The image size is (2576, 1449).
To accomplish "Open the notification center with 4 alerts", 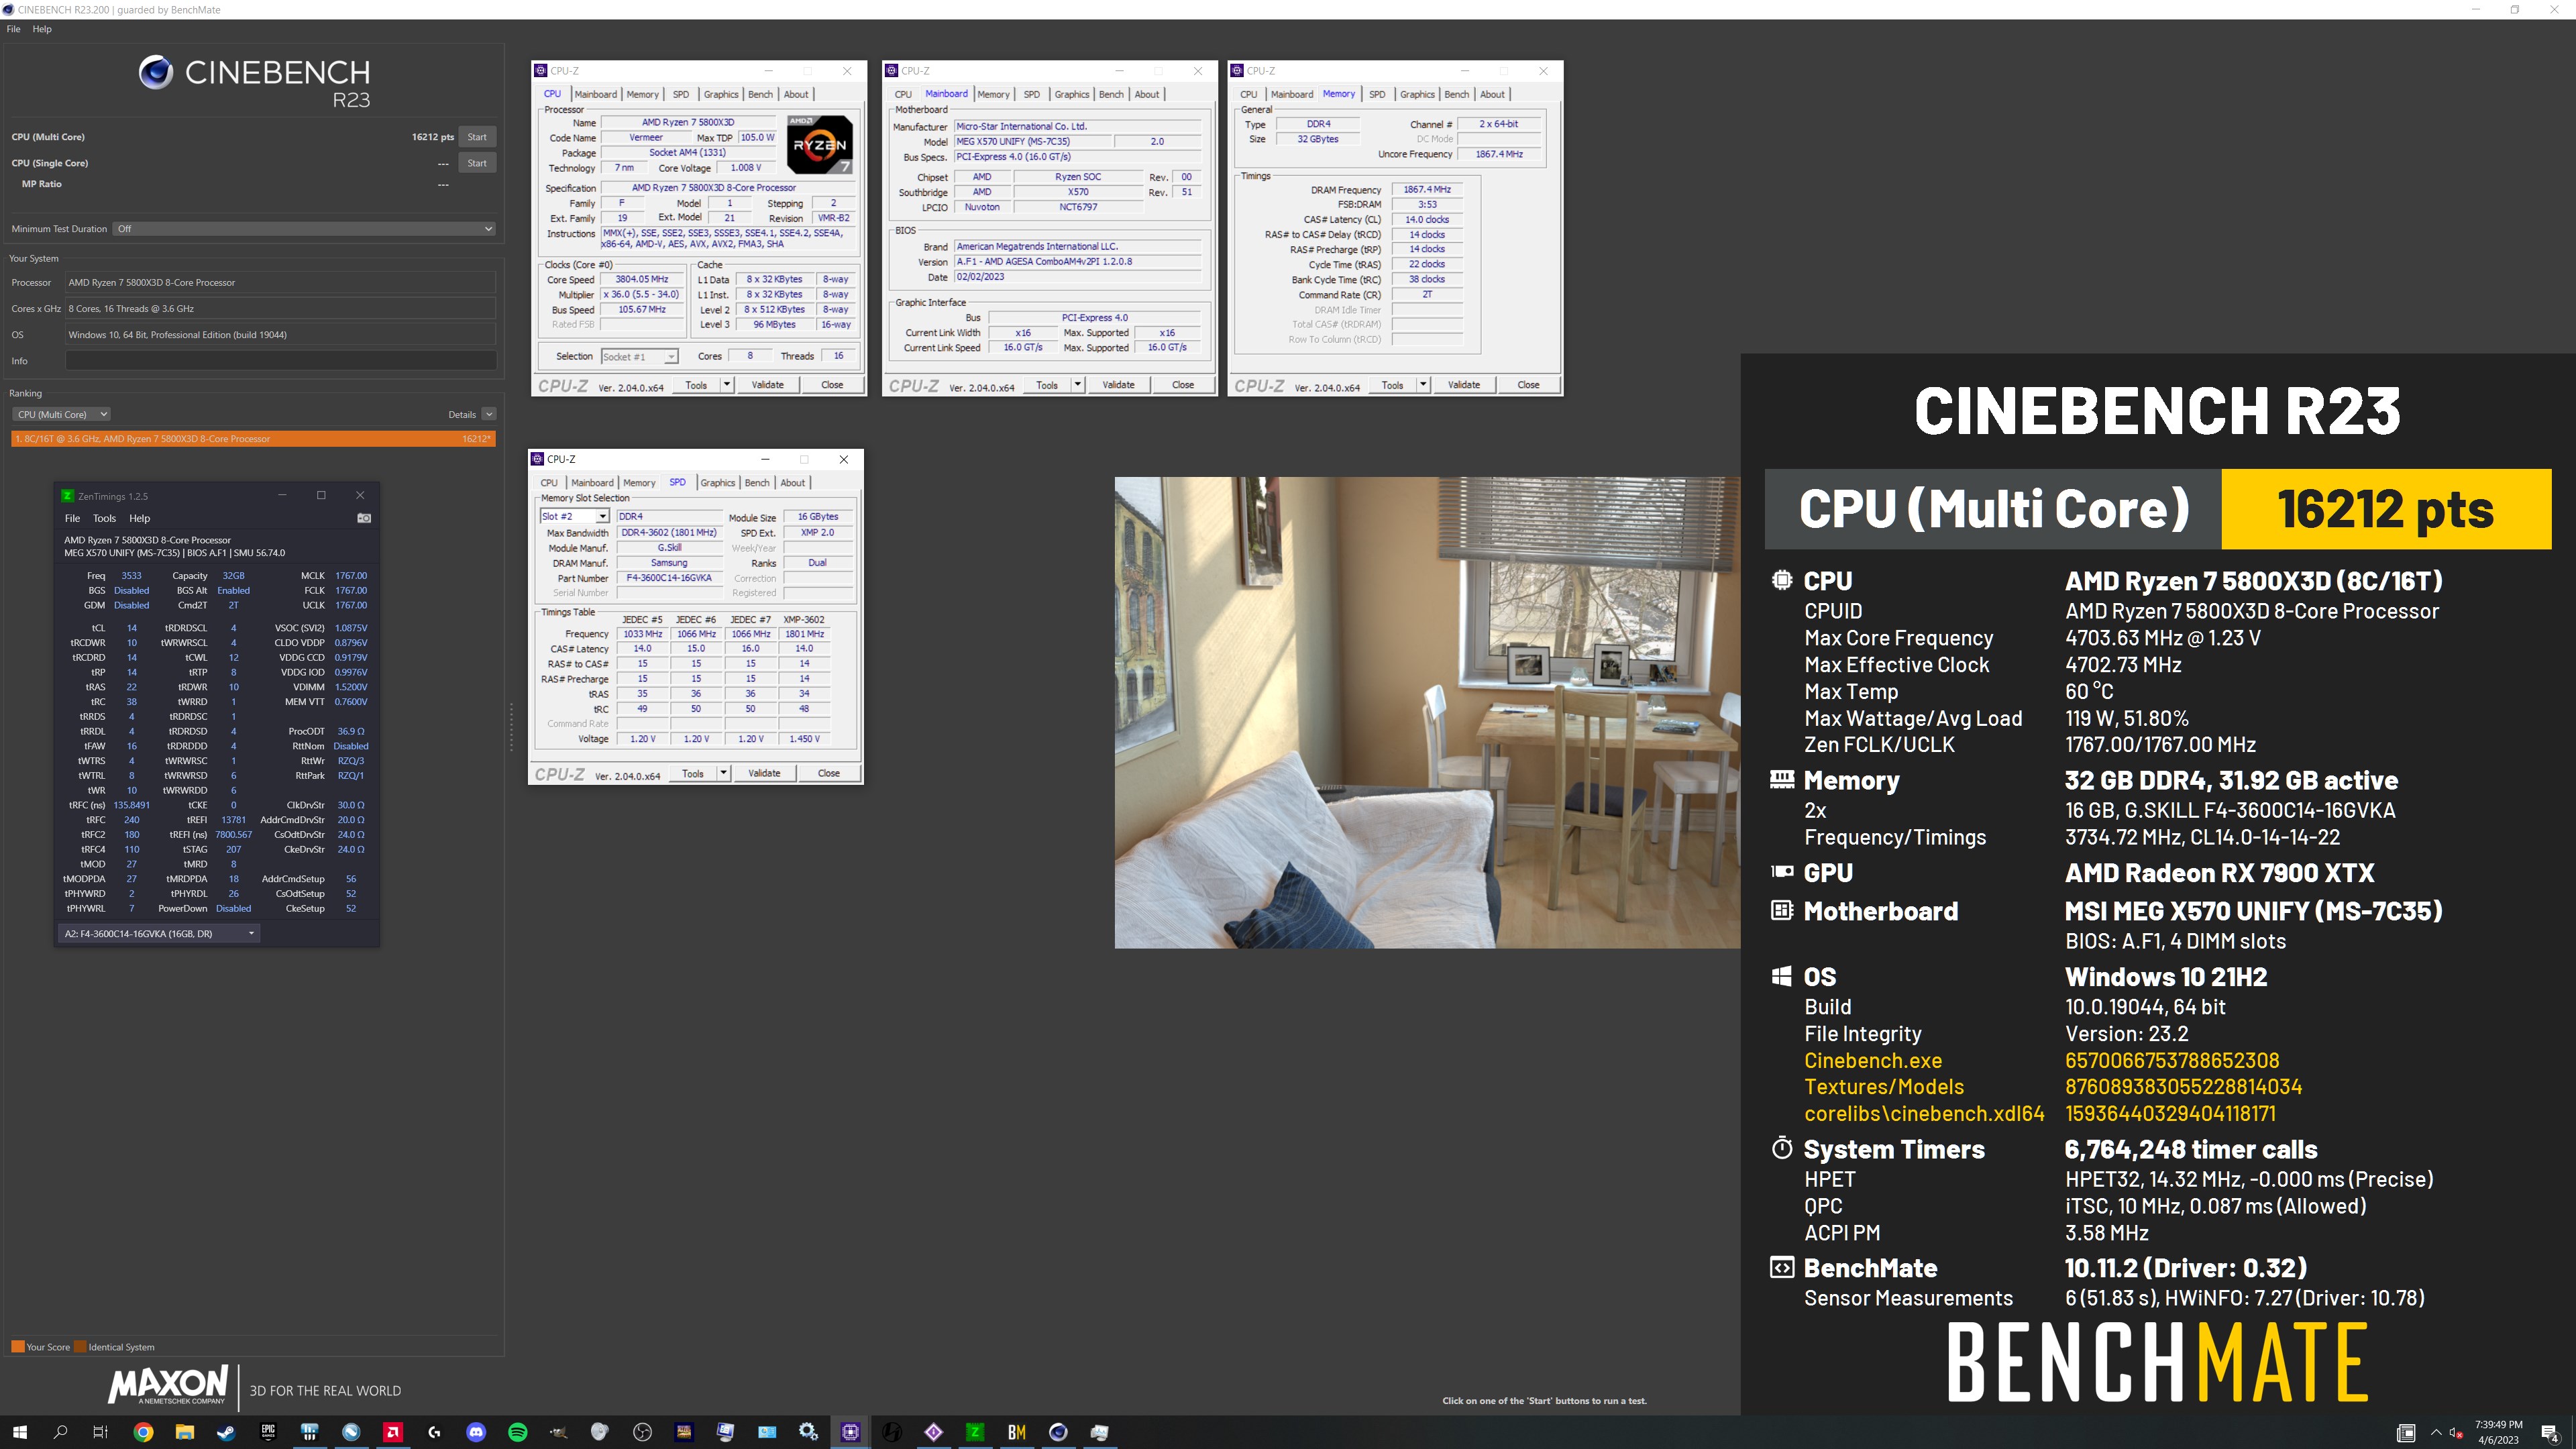I will (x=2549, y=1433).
